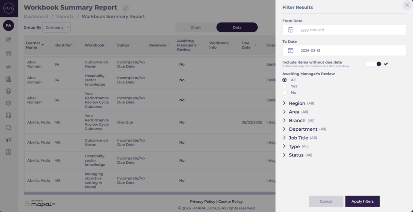This screenshot has height=212, width=413.
Task: Open the magnifier search sidebar icon
Action: click(x=8, y=128)
